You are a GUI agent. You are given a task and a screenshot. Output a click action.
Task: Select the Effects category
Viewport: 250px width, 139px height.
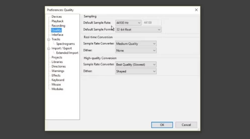pos(56,75)
